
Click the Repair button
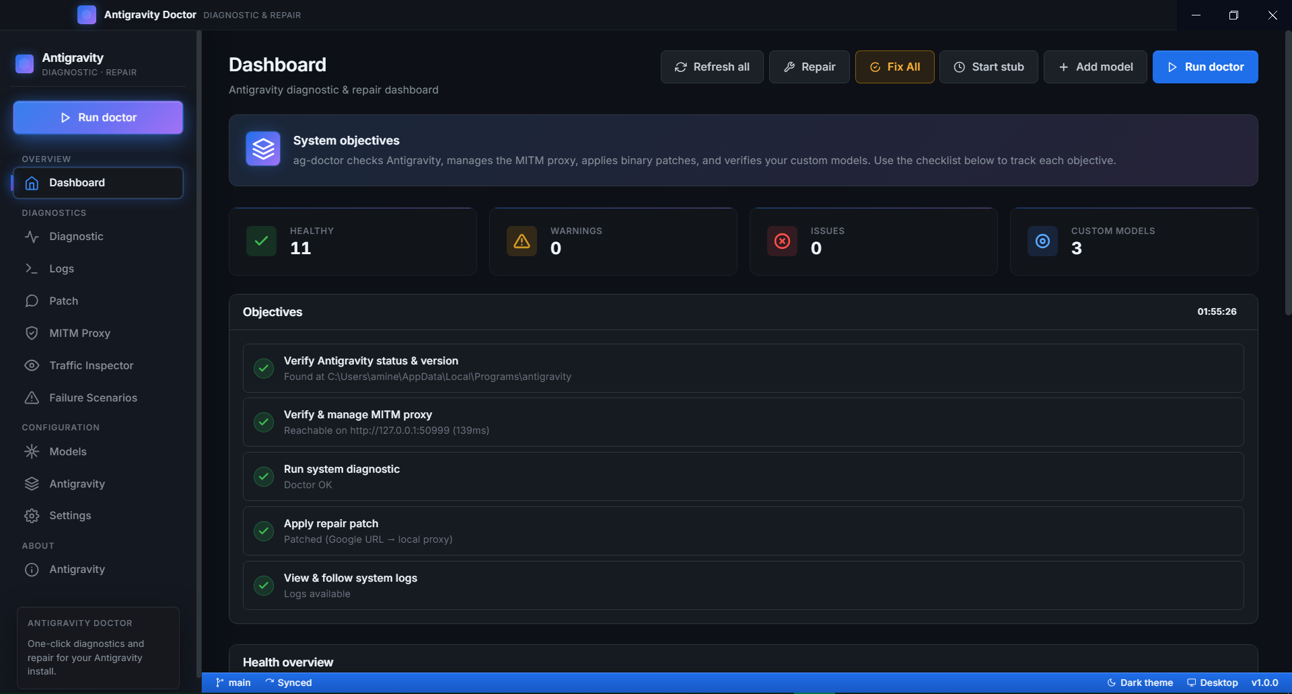tap(810, 67)
